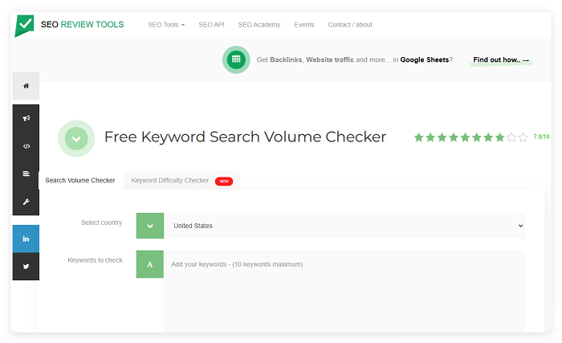Select the megaphone icon in the sidebar
562x343 pixels.
(x=26, y=118)
